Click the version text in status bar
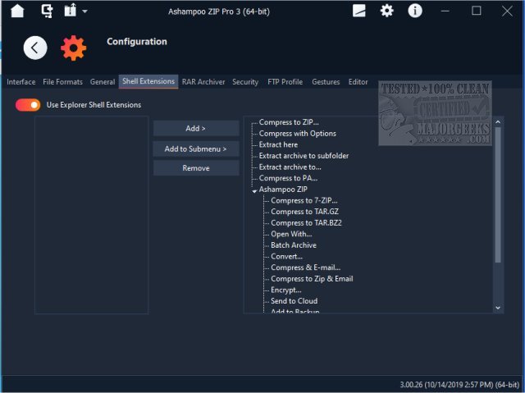The width and height of the screenshot is (525, 393). (x=459, y=385)
